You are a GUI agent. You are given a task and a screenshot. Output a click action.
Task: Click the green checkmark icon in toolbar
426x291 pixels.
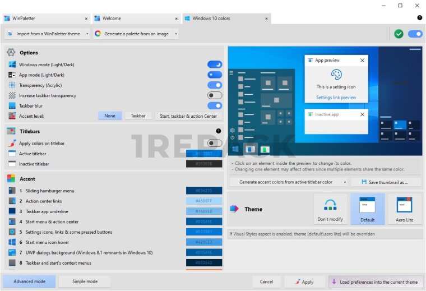tap(399, 34)
